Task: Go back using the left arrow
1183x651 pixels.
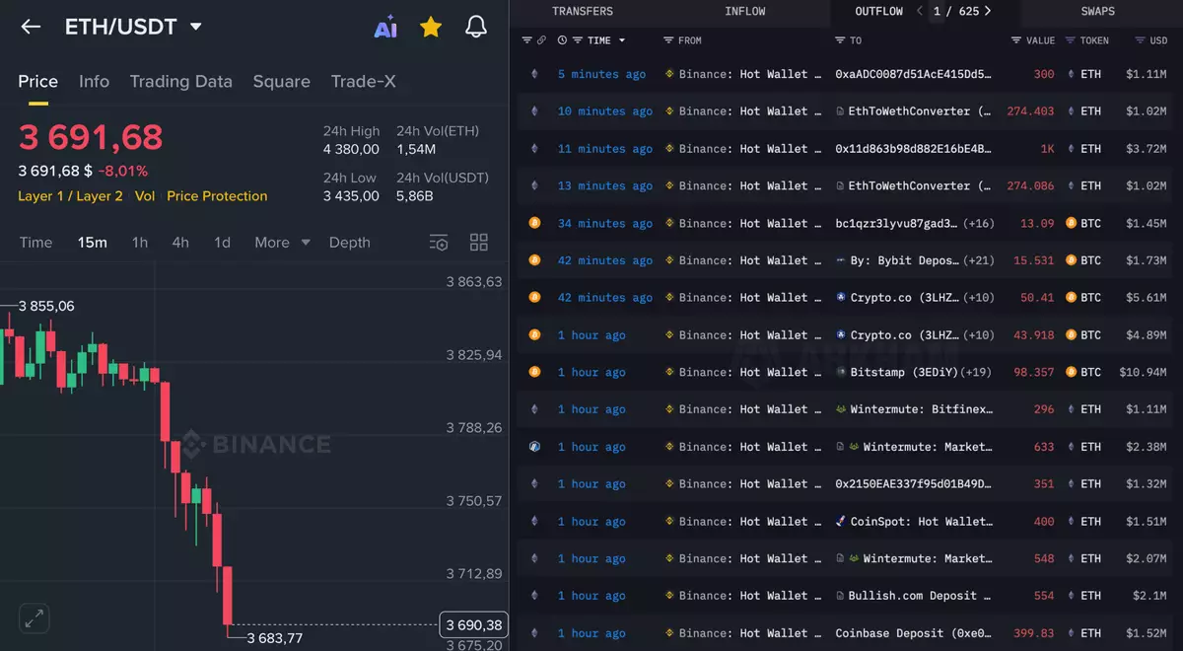Action: pyautogui.click(x=31, y=27)
